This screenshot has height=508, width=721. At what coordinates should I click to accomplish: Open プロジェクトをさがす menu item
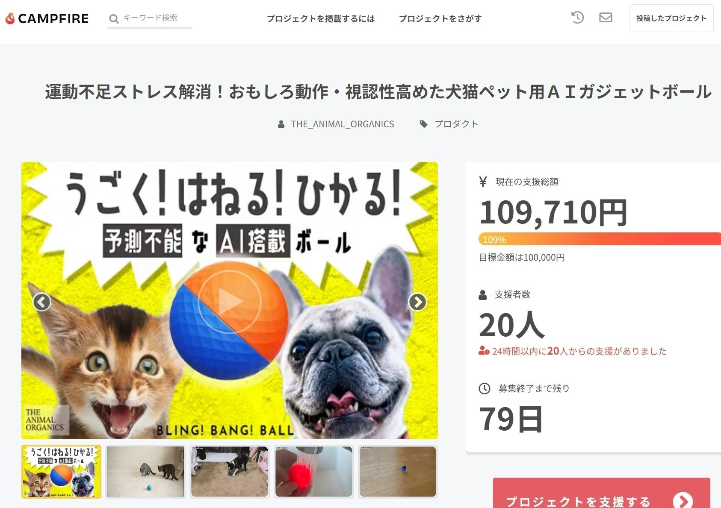click(x=440, y=18)
